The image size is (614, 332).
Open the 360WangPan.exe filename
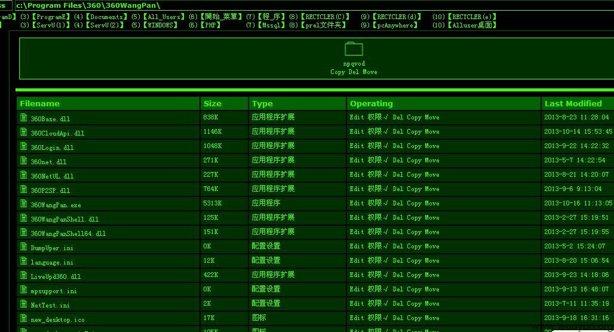pos(56,205)
